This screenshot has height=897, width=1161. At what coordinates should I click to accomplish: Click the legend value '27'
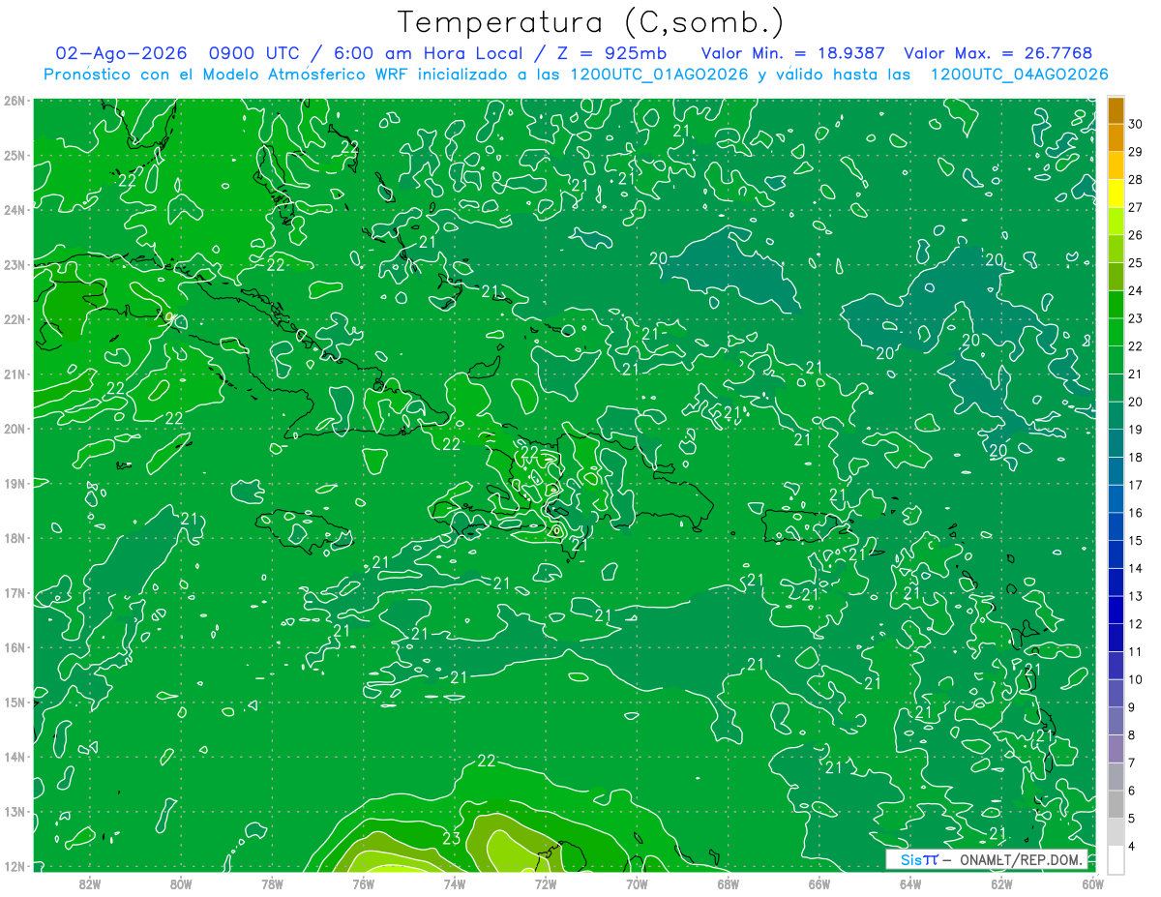[1136, 207]
